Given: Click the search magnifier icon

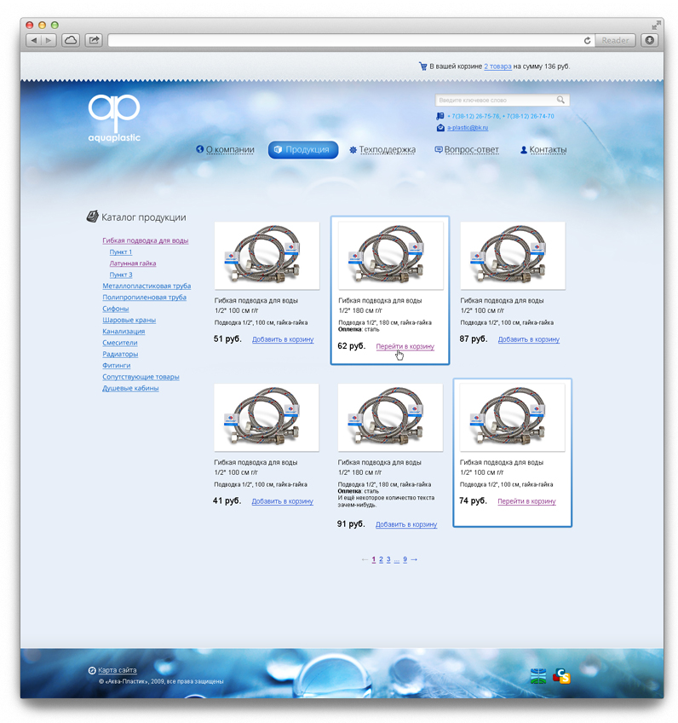Looking at the screenshot, I should coord(560,100).
